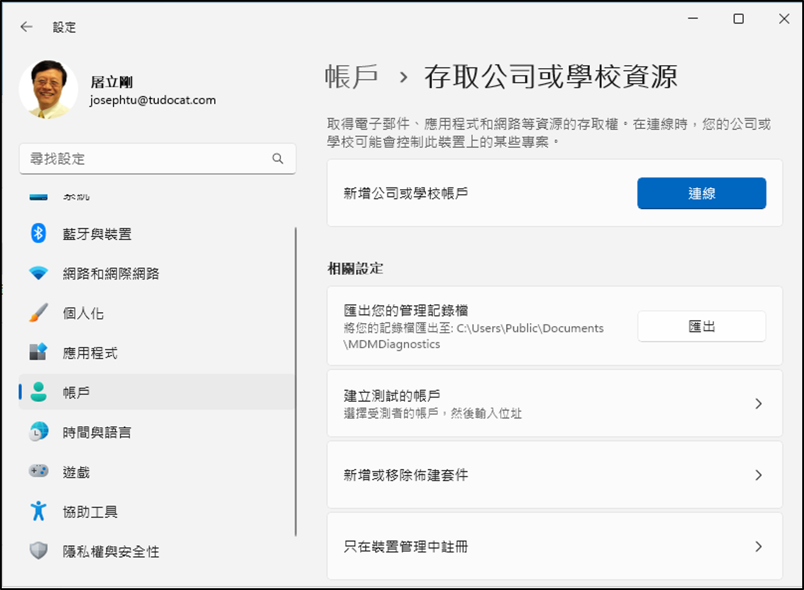Viewport: 804px width, 590px height.
Task: Open the 新增或移除佈建套件 chevron
Action: pos(759,475)
